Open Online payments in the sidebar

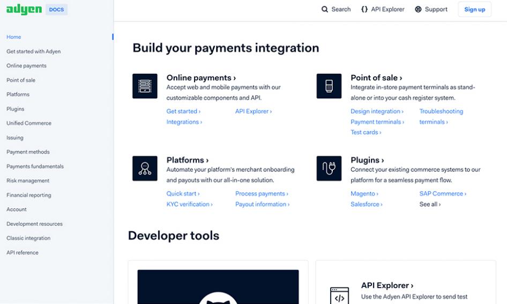pyautogui.click(x=26, y=66)
